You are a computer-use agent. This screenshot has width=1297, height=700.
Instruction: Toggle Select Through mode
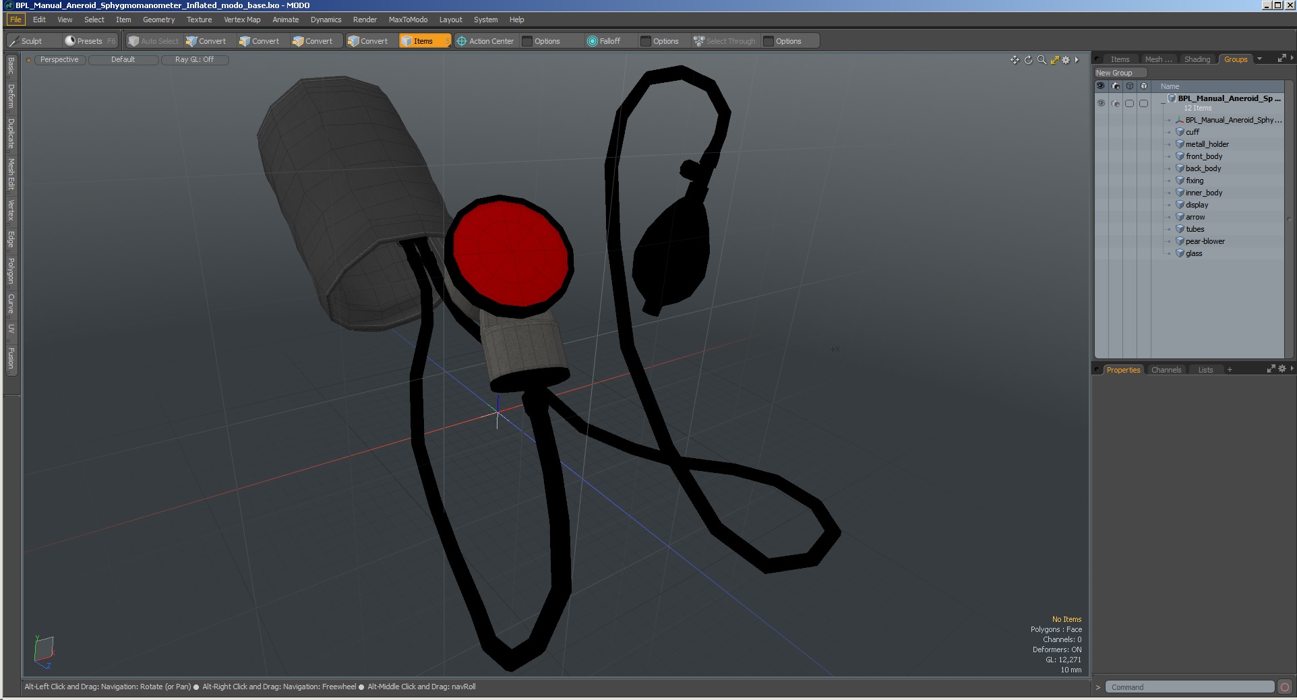tap(725, 41)
